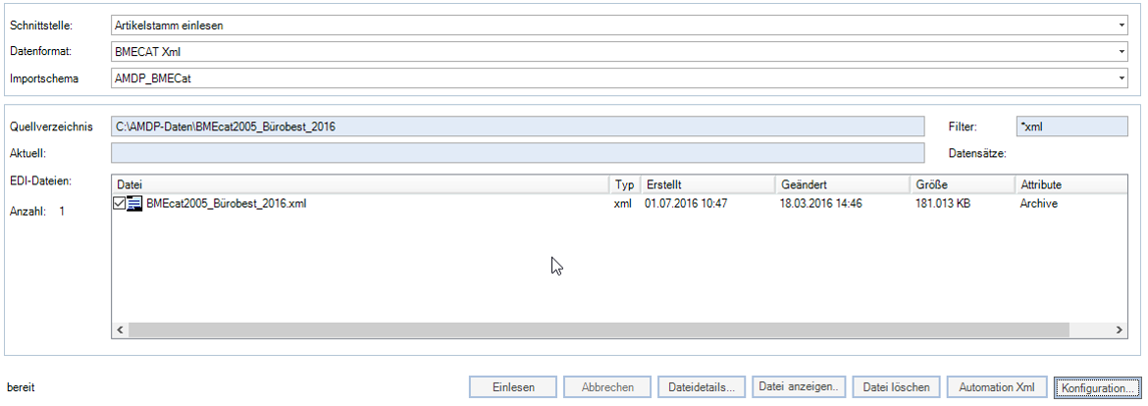The image size is (1148, 406).
Task: Click the Datei anzeigen button
Action: pos(798,387)
